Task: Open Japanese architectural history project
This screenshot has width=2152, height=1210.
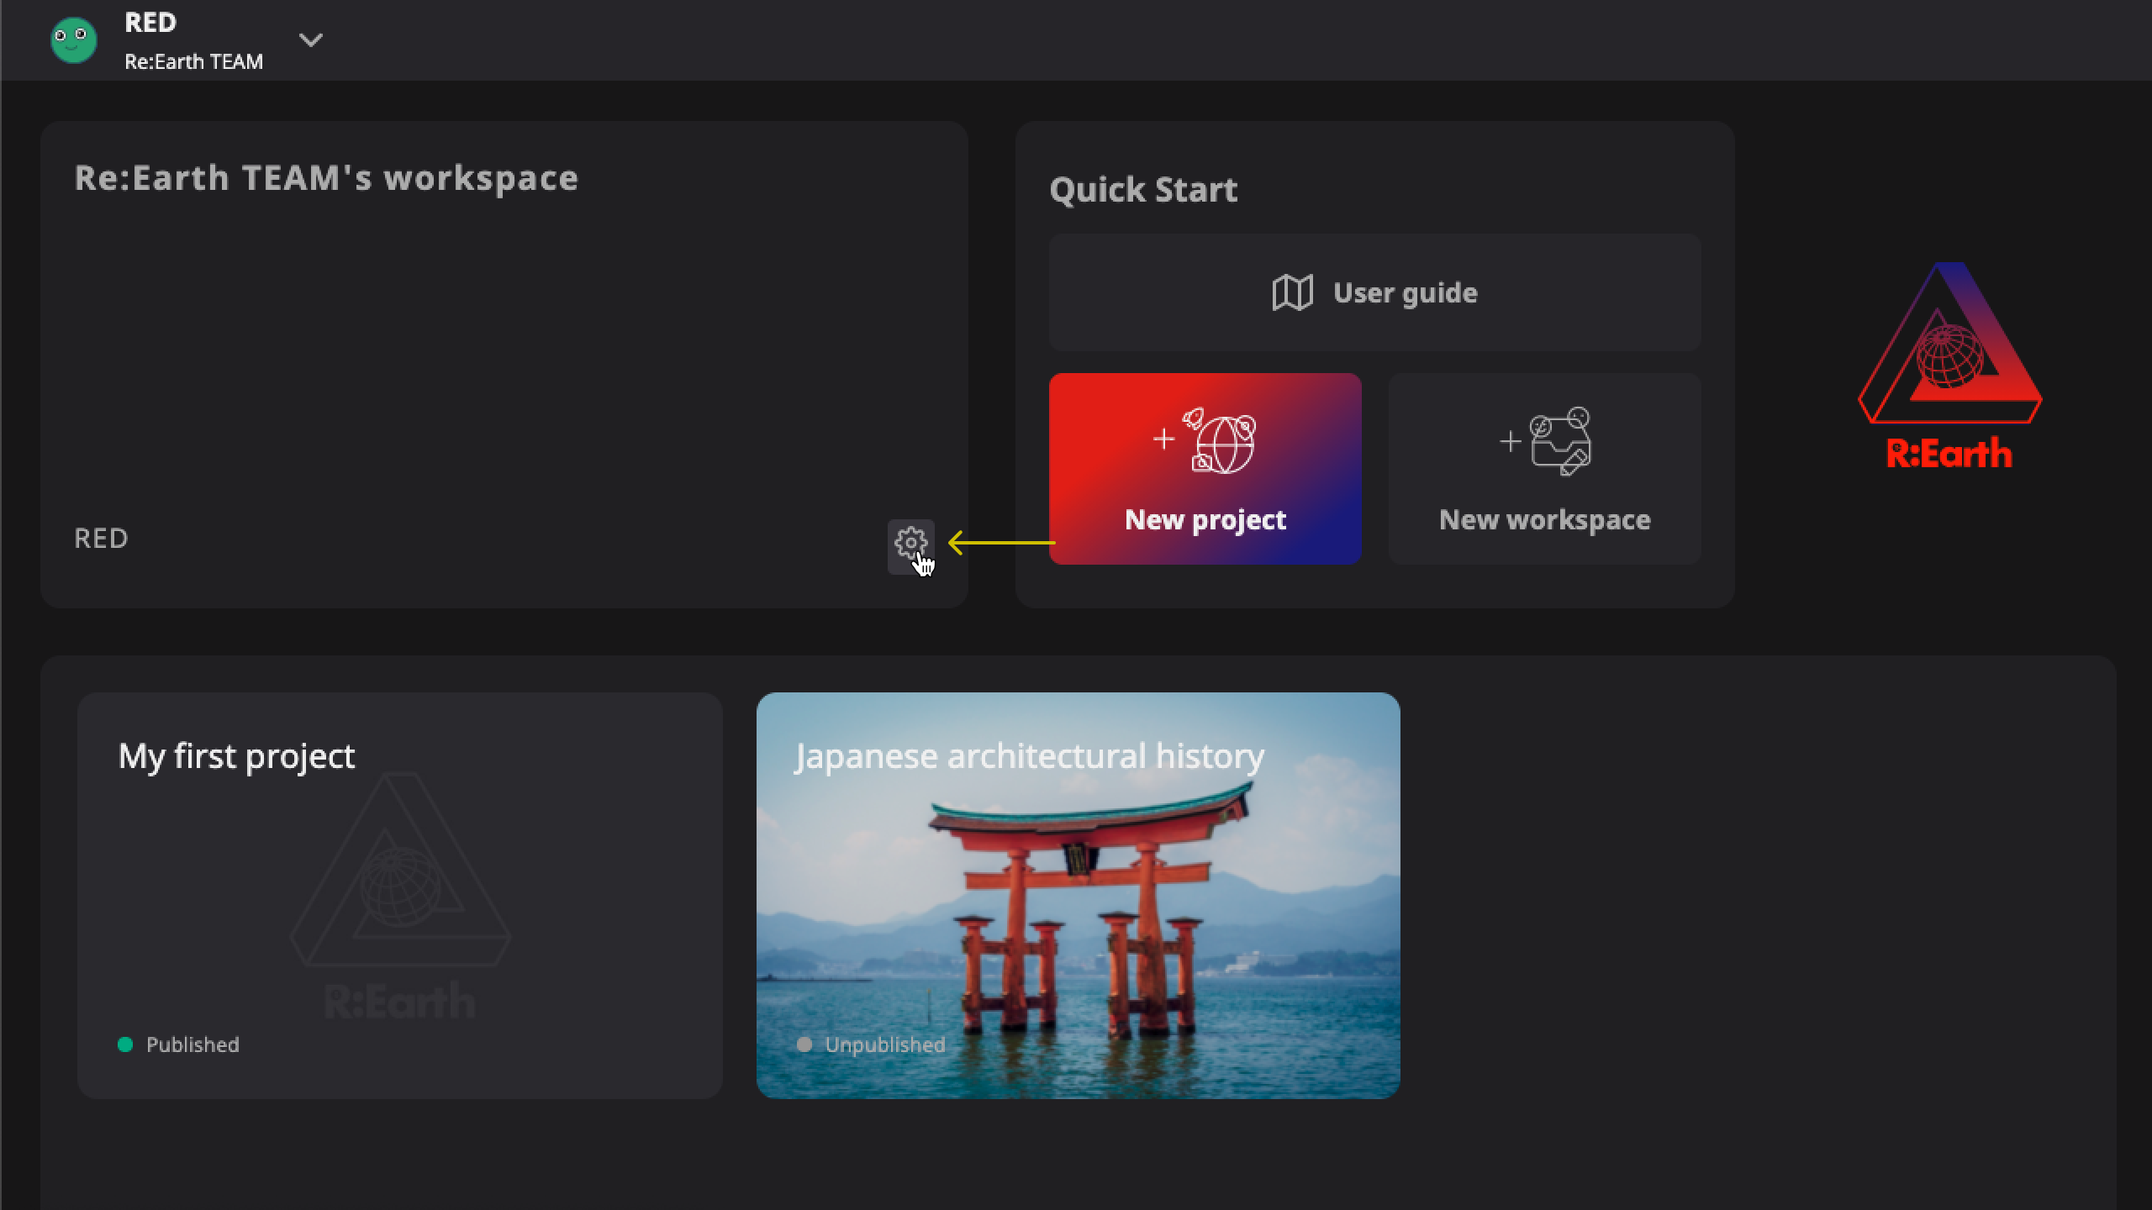Action: [x=1078, y=896]
